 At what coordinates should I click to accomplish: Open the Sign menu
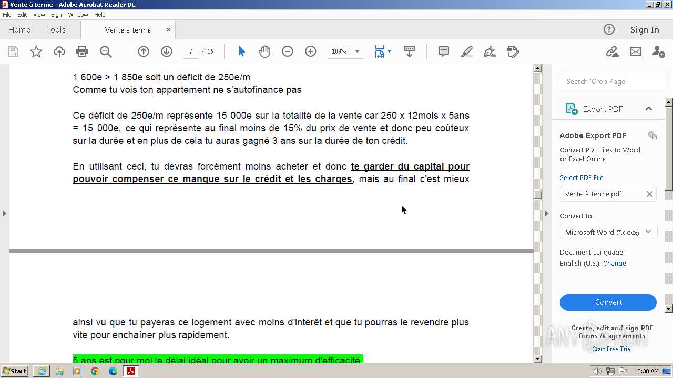(56, 15)
